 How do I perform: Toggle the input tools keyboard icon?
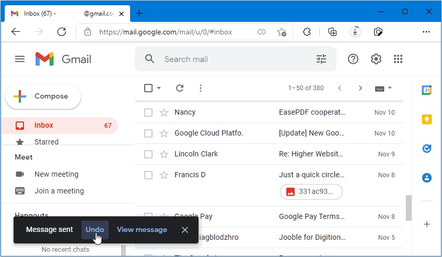[379, 89]
